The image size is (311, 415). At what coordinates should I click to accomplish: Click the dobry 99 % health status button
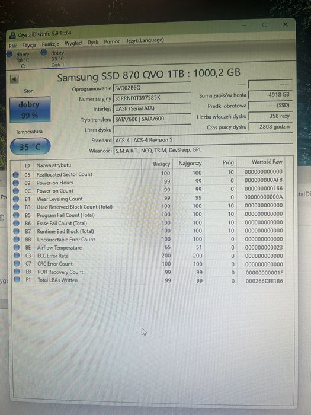click(30, 110)
